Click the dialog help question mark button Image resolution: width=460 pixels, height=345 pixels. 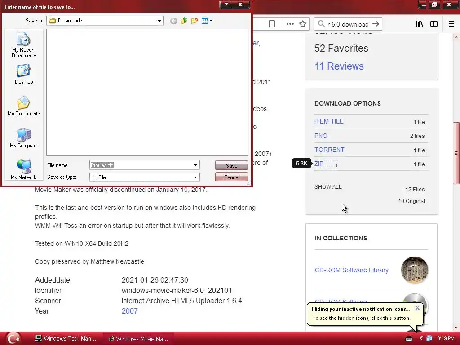coord(226,4)
